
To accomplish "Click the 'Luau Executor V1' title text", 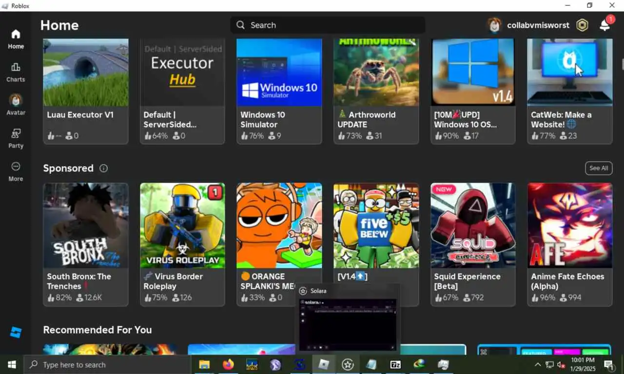I will pyautogui.click(x=80, y=115).
